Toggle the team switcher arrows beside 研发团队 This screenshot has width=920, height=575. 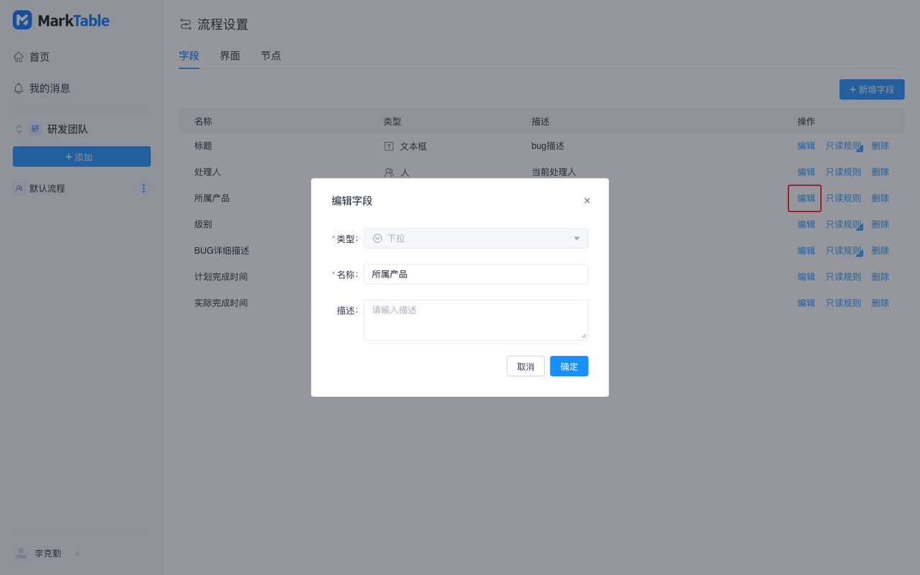[19, 129]
